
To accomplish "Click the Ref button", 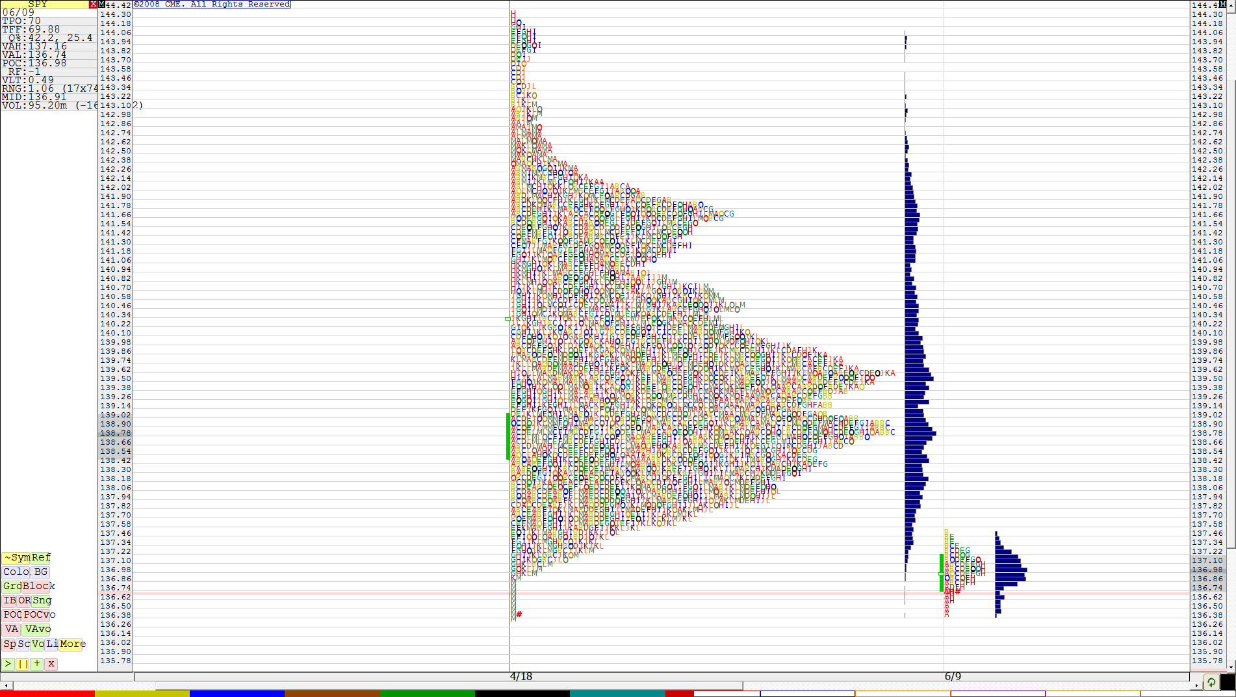I will [x=41, y=557].
